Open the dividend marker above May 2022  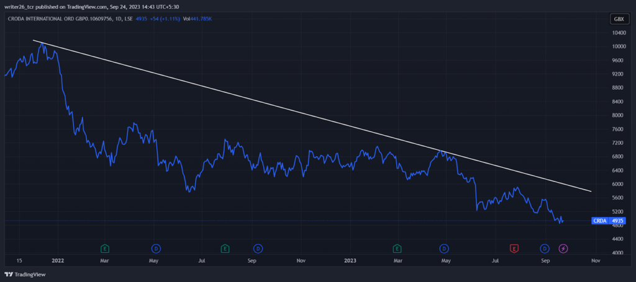pyautogui.click(x=155, y=249)
